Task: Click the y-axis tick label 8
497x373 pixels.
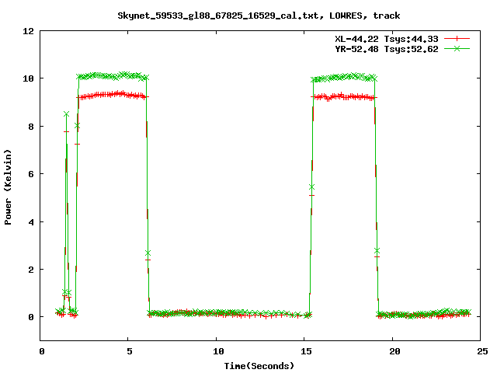Action: pos(31,127)
